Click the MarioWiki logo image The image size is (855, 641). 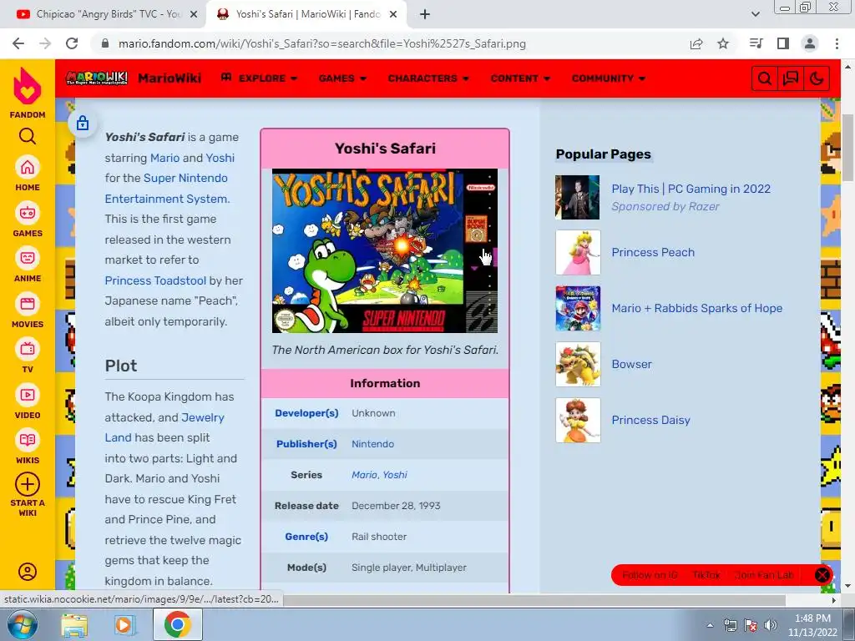97,78
